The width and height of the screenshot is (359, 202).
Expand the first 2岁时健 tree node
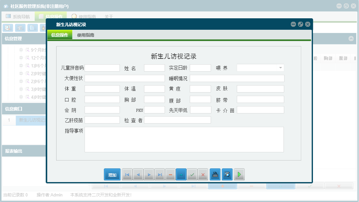pos(21,73)
